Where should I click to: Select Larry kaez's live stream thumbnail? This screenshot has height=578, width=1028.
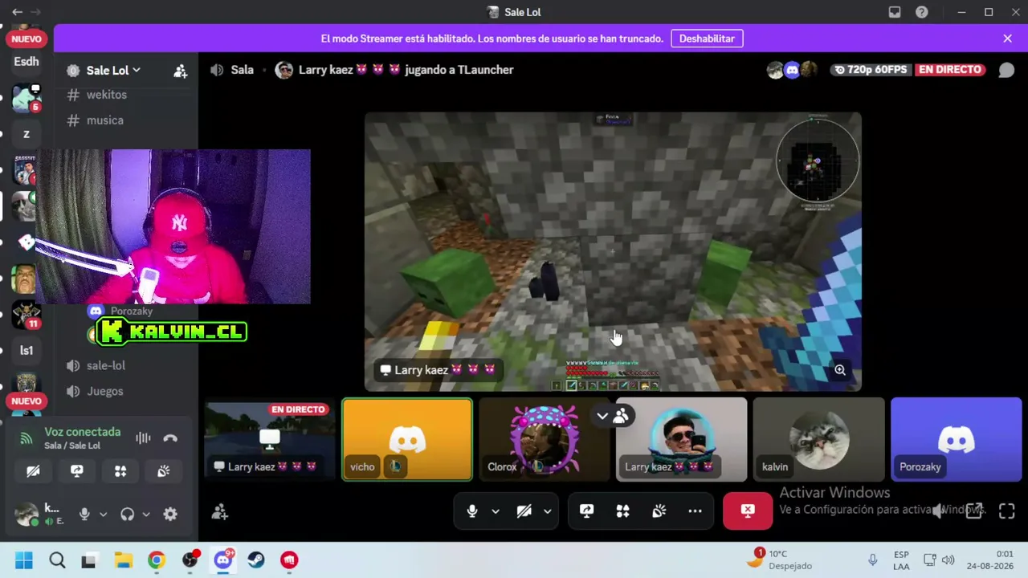(x=270, y=439)
